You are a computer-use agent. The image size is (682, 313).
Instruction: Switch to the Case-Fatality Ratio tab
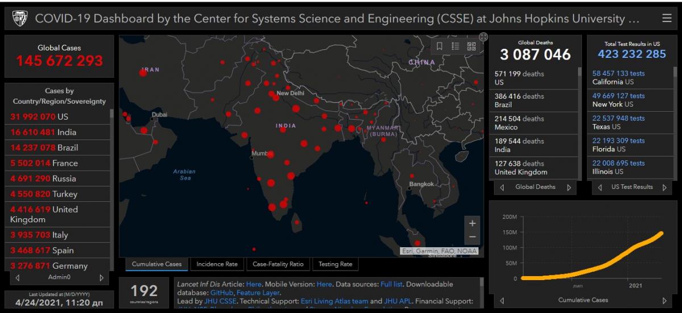pos(278,264)
